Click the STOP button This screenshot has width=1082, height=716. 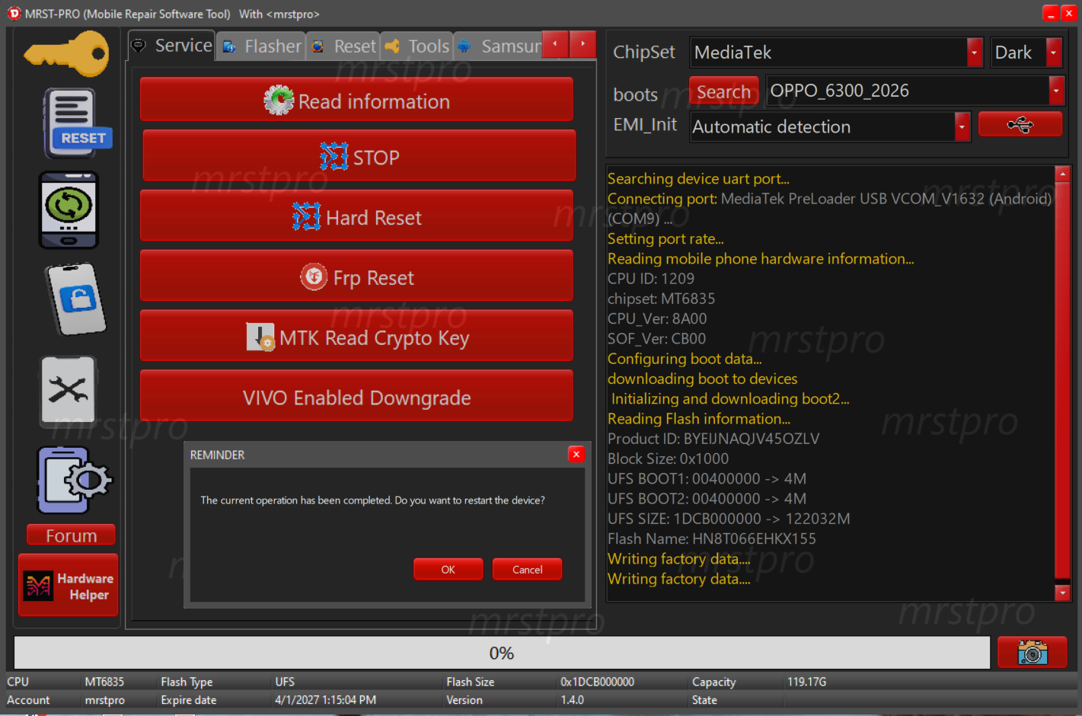pos(359,155)
